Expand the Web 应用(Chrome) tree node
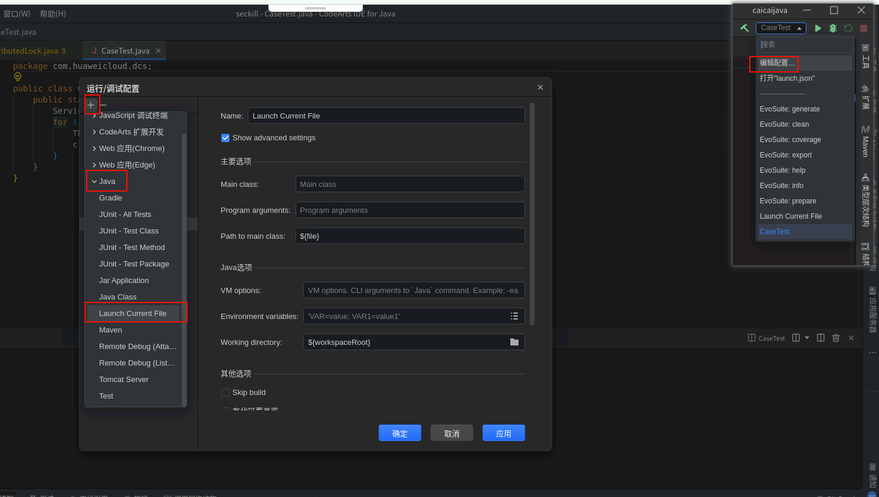 [x=94, y=149]
